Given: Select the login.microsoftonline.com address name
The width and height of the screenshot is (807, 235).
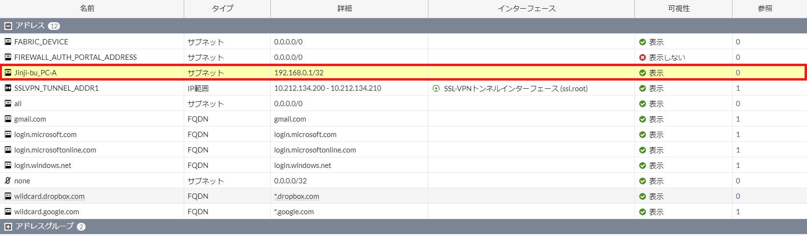Looking at the screenshot, I should pyautogui.click(x=55, y=150).
